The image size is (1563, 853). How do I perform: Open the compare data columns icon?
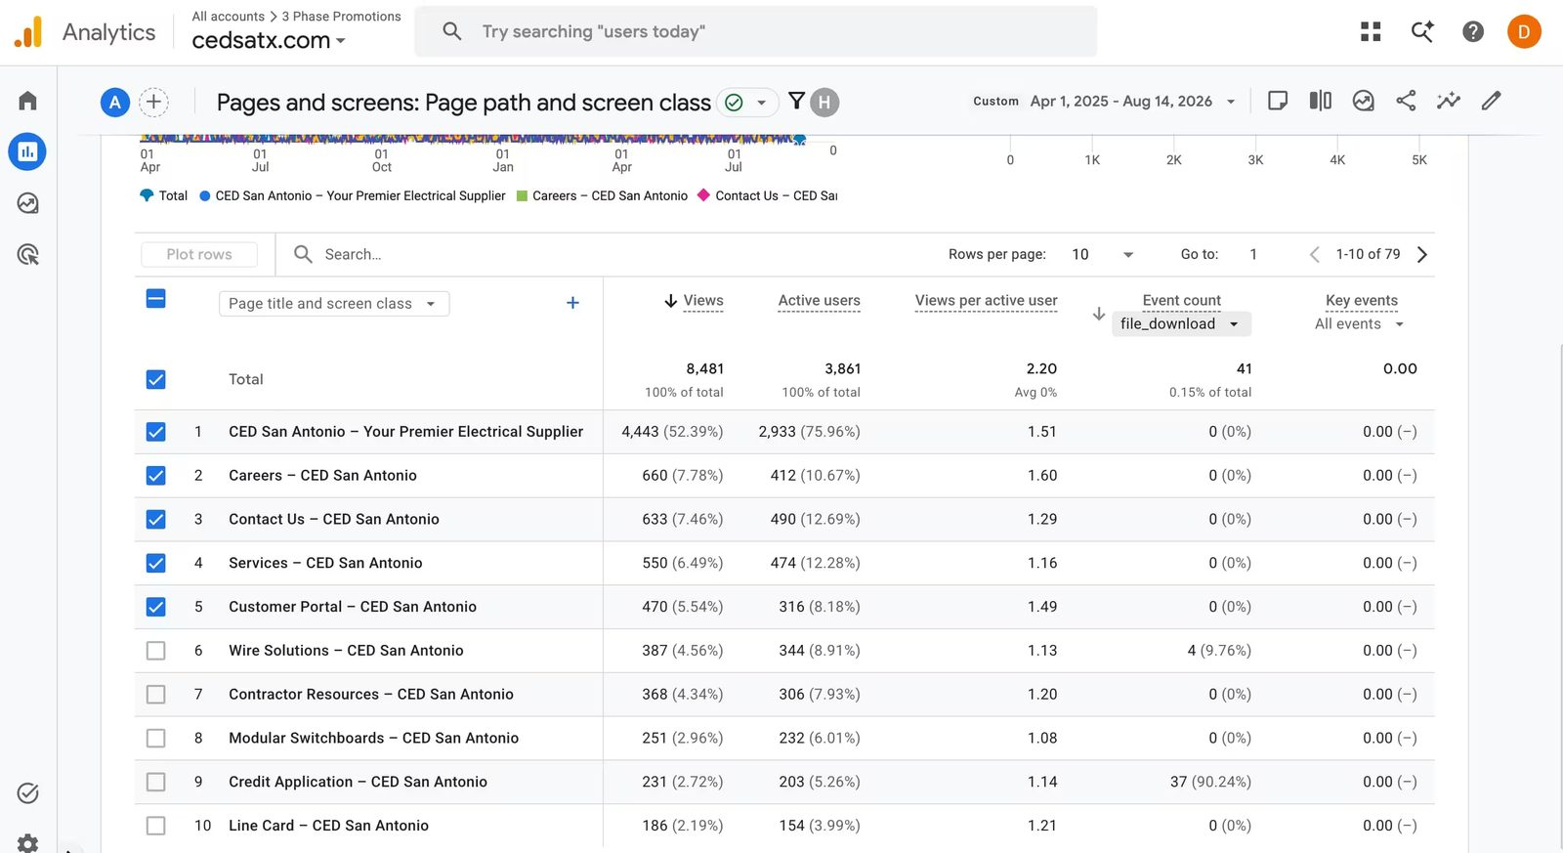click(1320, 101)
